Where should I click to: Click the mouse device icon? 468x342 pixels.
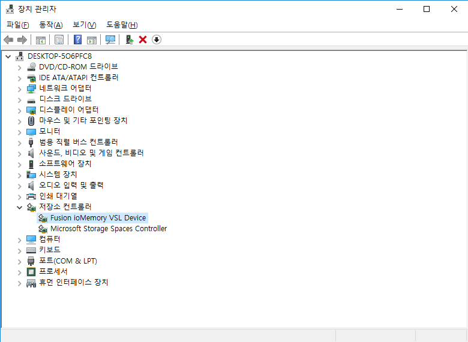click(x=31, y=121)
